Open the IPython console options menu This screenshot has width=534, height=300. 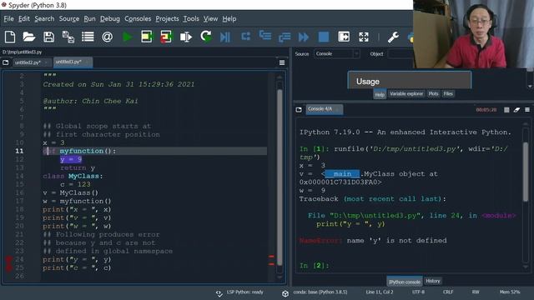pos(527,110)
